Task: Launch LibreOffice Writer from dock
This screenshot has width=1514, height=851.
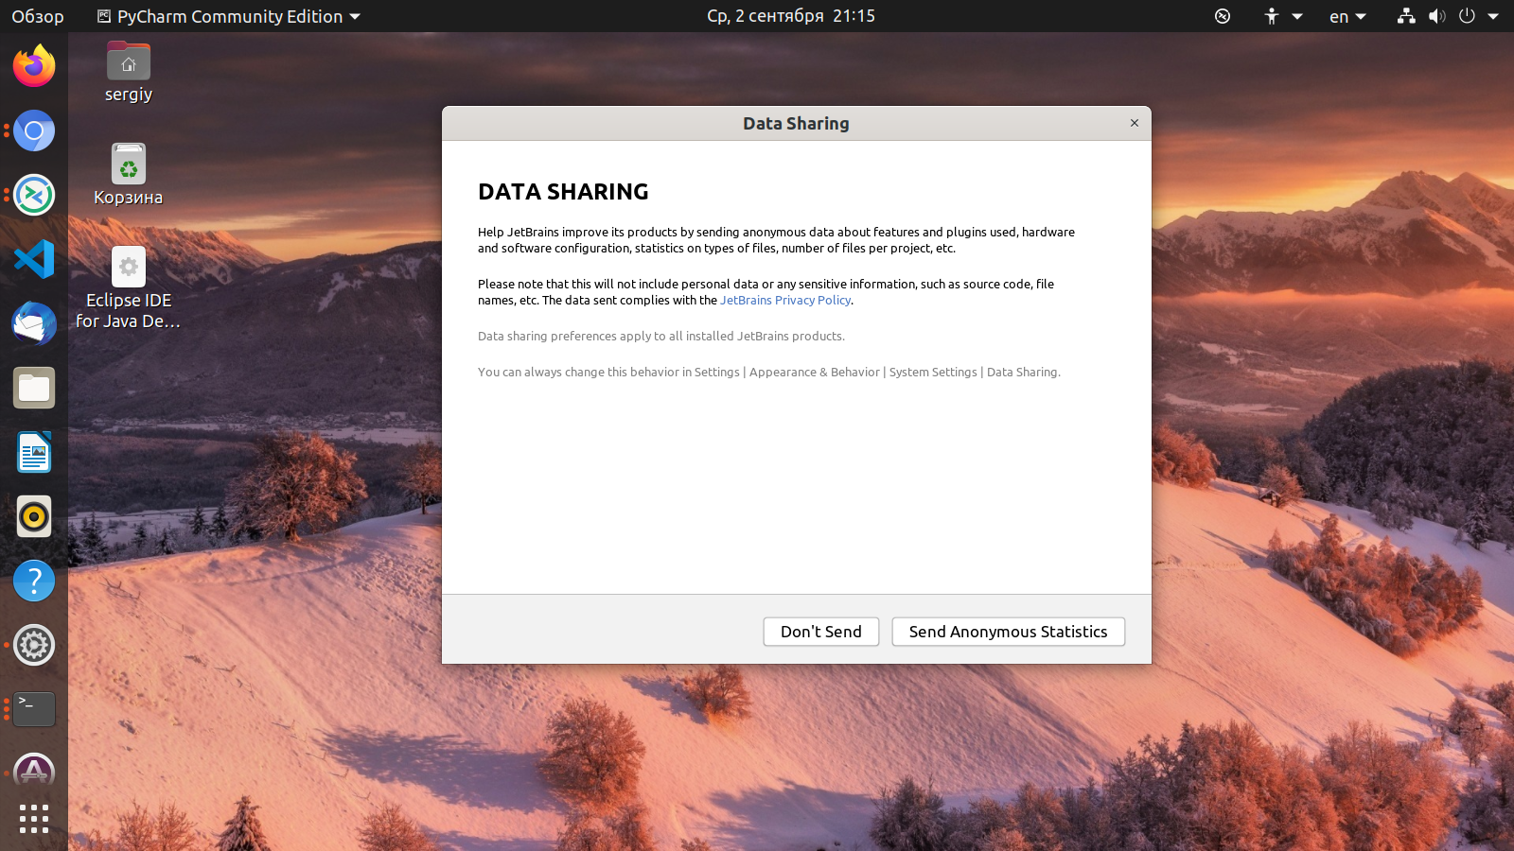Action: coord(34,452)
